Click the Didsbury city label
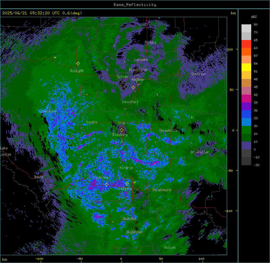 click(x=120, y=135)
